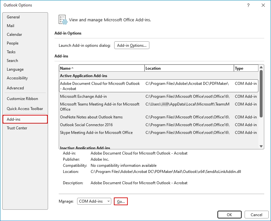Select the Add-ins category
This screenshot has width=271, height=221.
click(x=25, y=119)
